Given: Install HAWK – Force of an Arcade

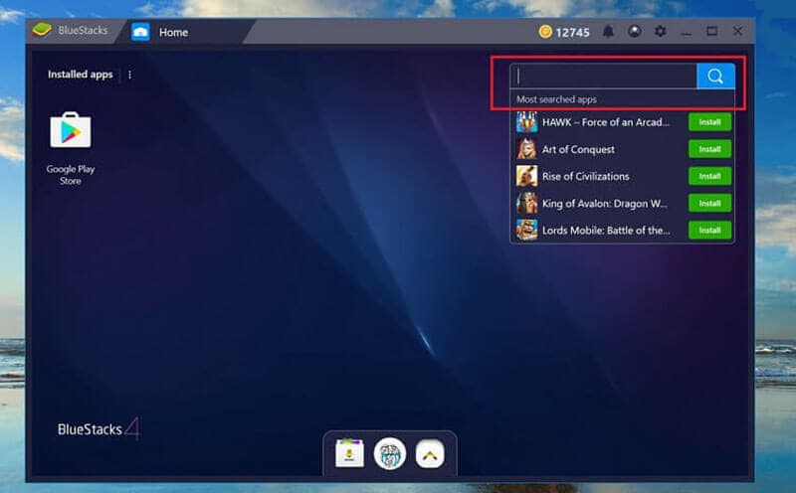Looking at the screenshot, I should pos(709,122).
